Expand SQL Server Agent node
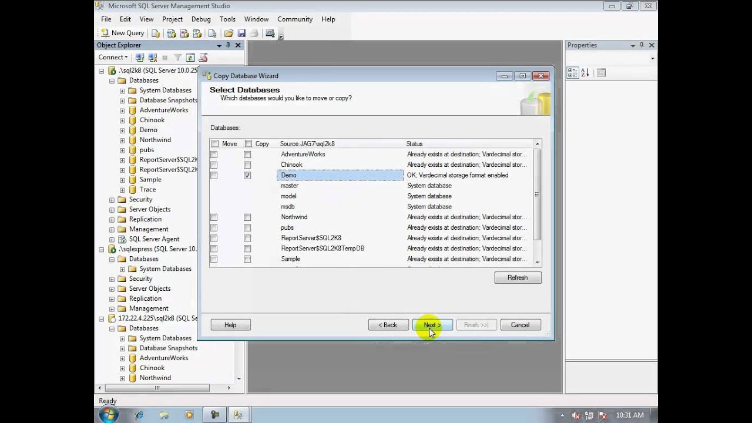Viewport: 752px width, 423px height. pyautogui.click(x=112, y=239)
